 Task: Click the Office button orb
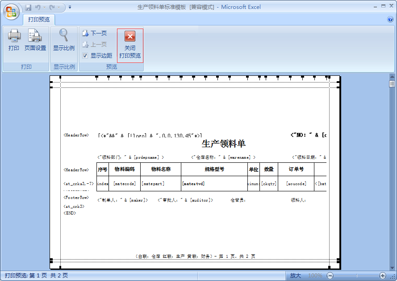[x=12, y=12]
